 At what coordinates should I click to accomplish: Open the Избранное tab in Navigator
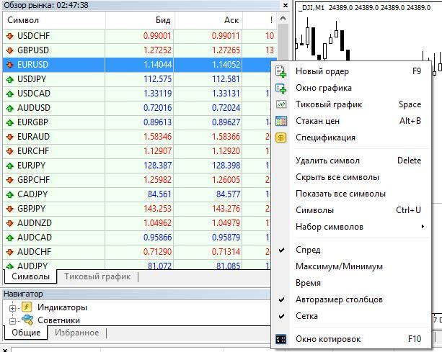pyautogui.click(x=76, y=333)
